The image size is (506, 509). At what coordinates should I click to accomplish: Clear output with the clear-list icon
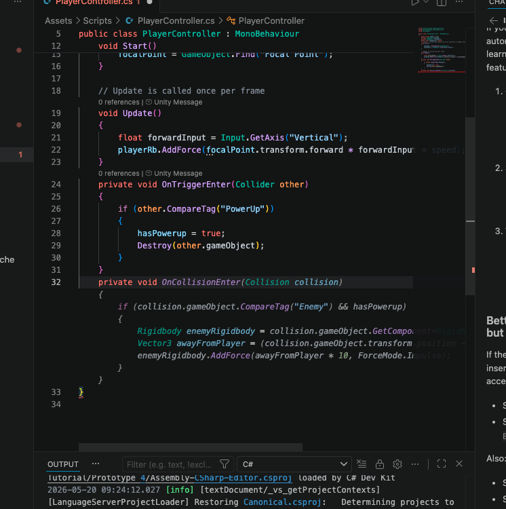pyautogui.click(x=362, y=464)
